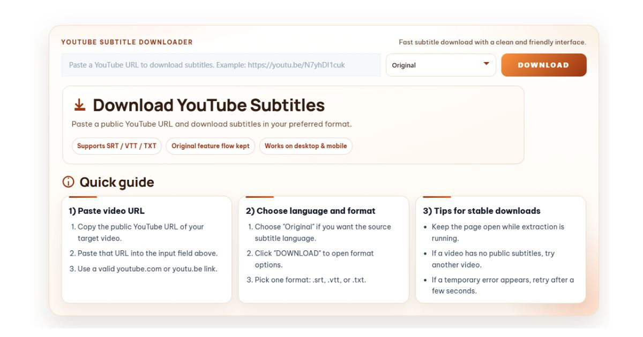The image size is (643, 337).
Task: Click the Pick one format instruction line
Action: click(306, 280)
